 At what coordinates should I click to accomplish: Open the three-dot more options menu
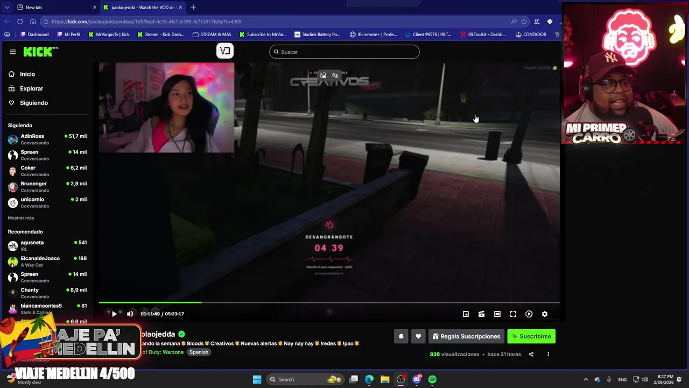pos(548,354)
